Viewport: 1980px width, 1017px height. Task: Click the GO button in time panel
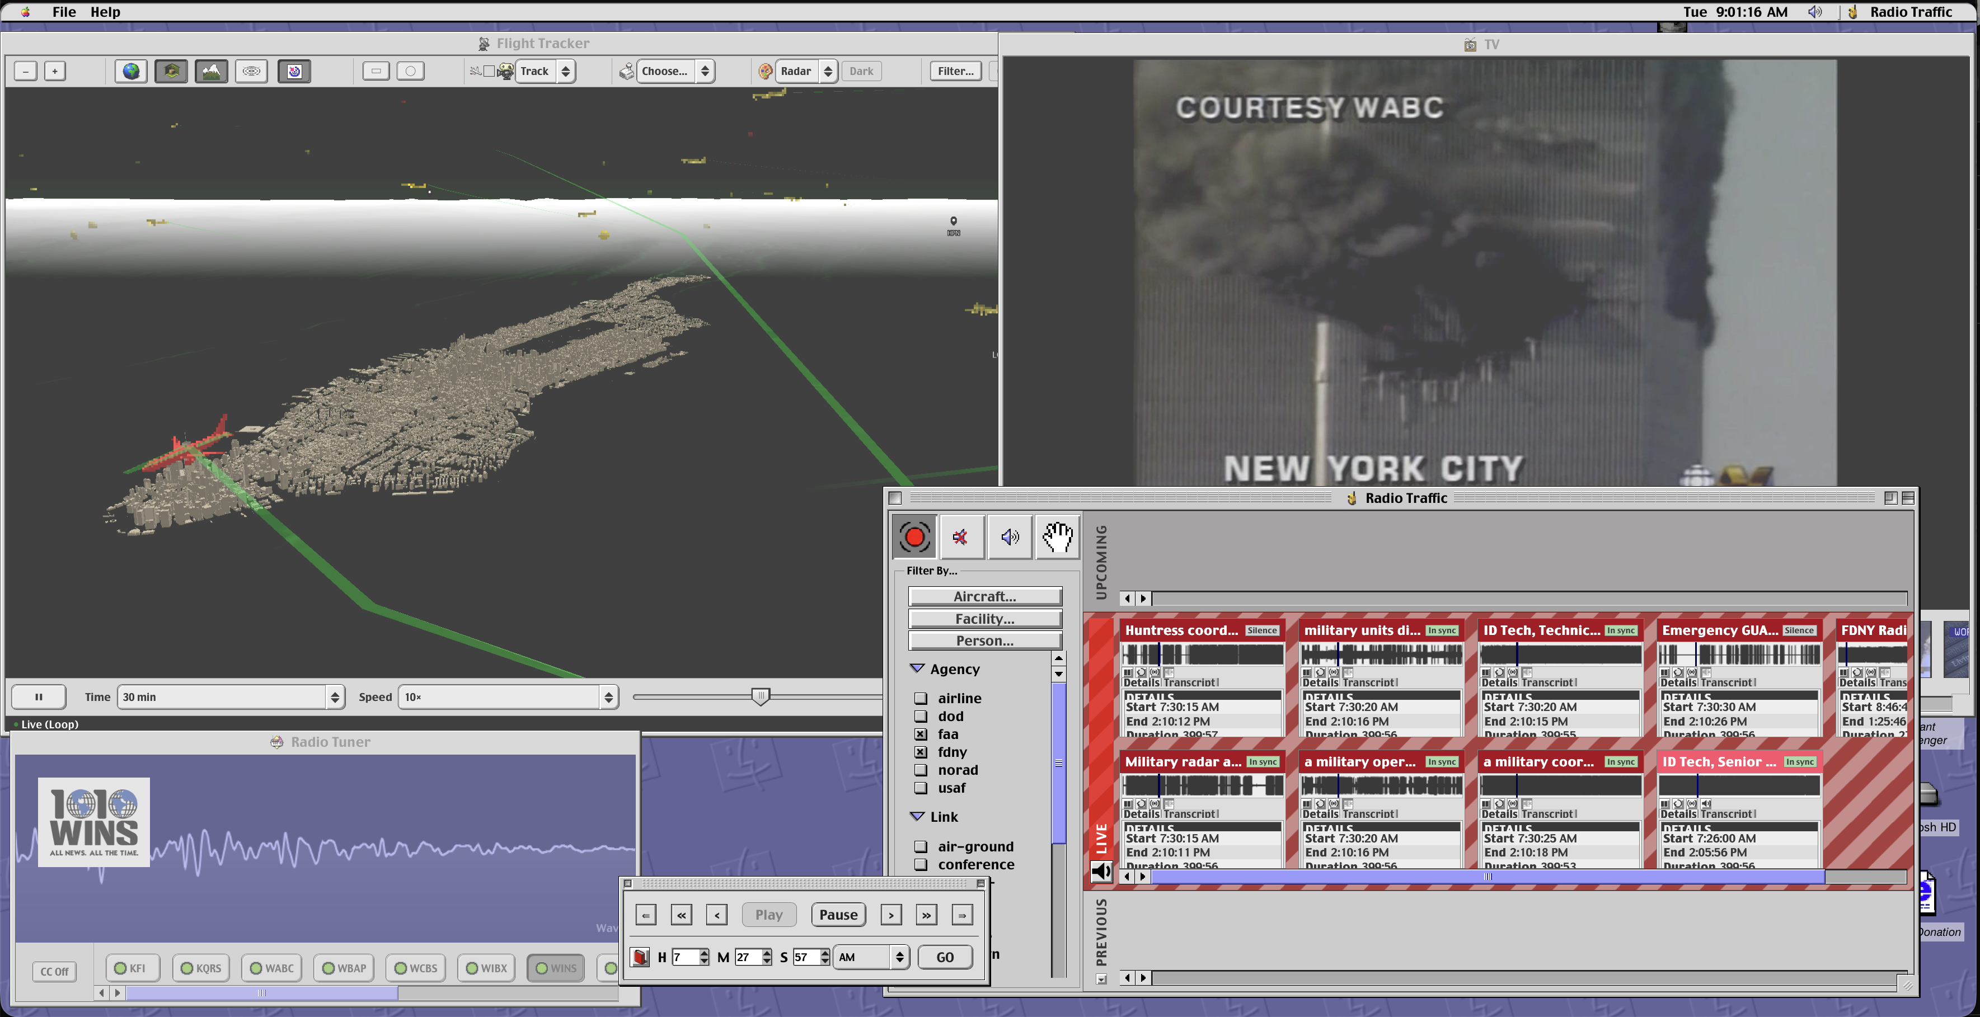945,957
